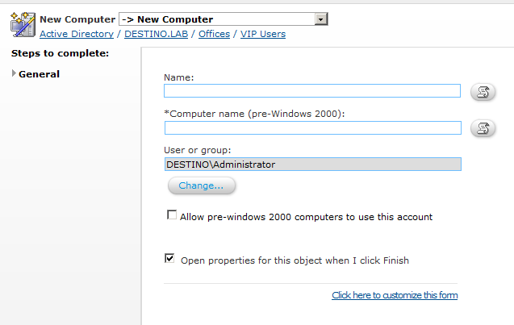Viewport: 514px width, 325px height.
Task: Open the '-> New Computer' combo box
Action: (224, 19)
